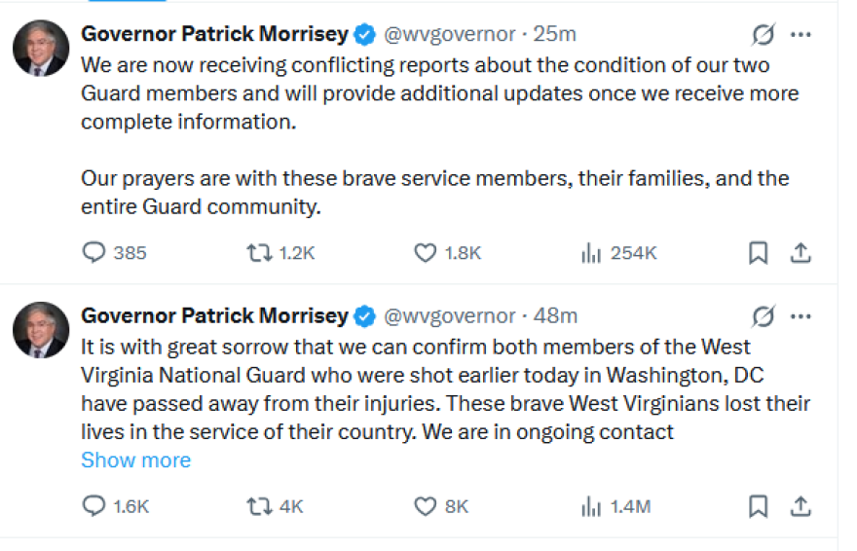The height and width of the screenshot is (551, 857).
Task: View analytics showing 254K views
Action: (x=590, y=253)
